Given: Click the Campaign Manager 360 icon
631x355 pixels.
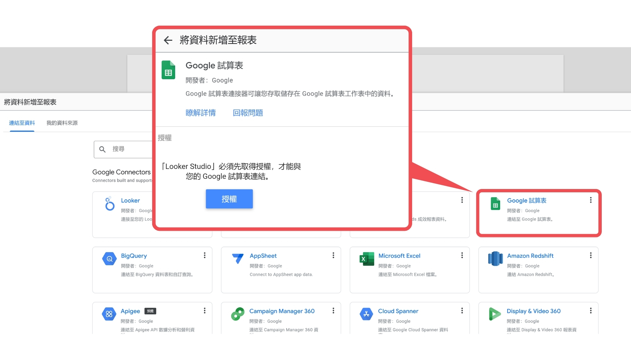Looking at the screenshot, I should (x=238, y=314).
